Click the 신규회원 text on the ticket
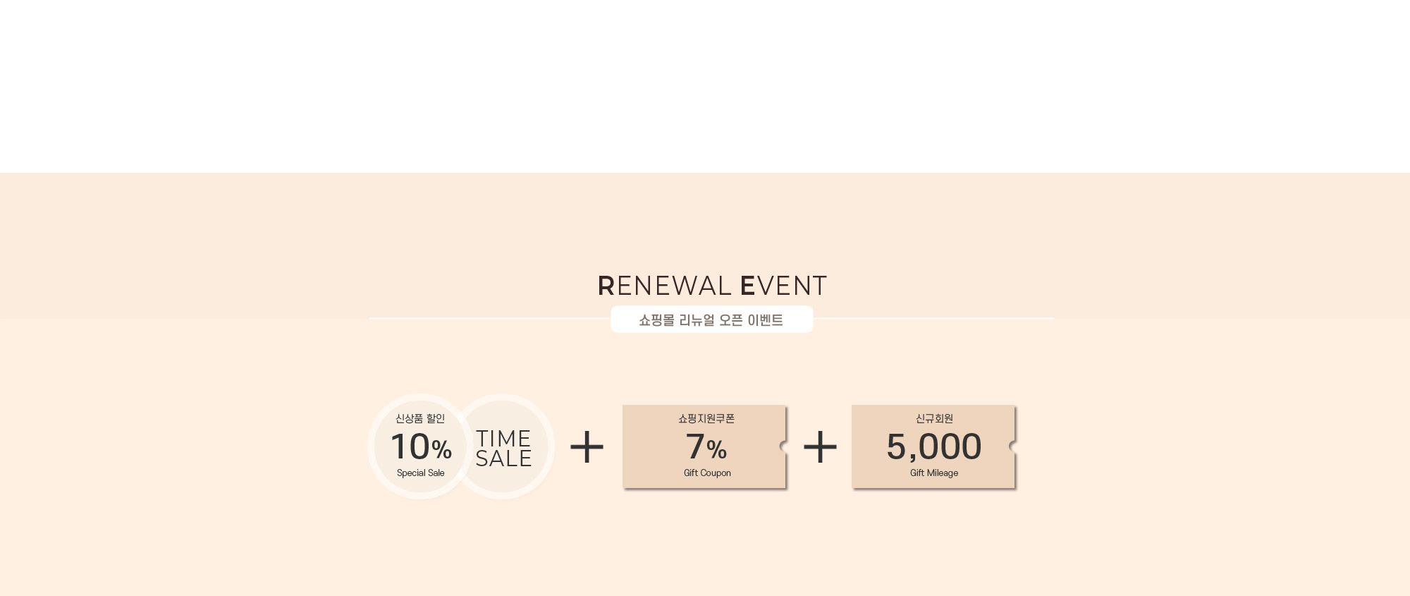Image resolution: width=1410 pixels, height=596 pixels. click(x=934, y=418)
